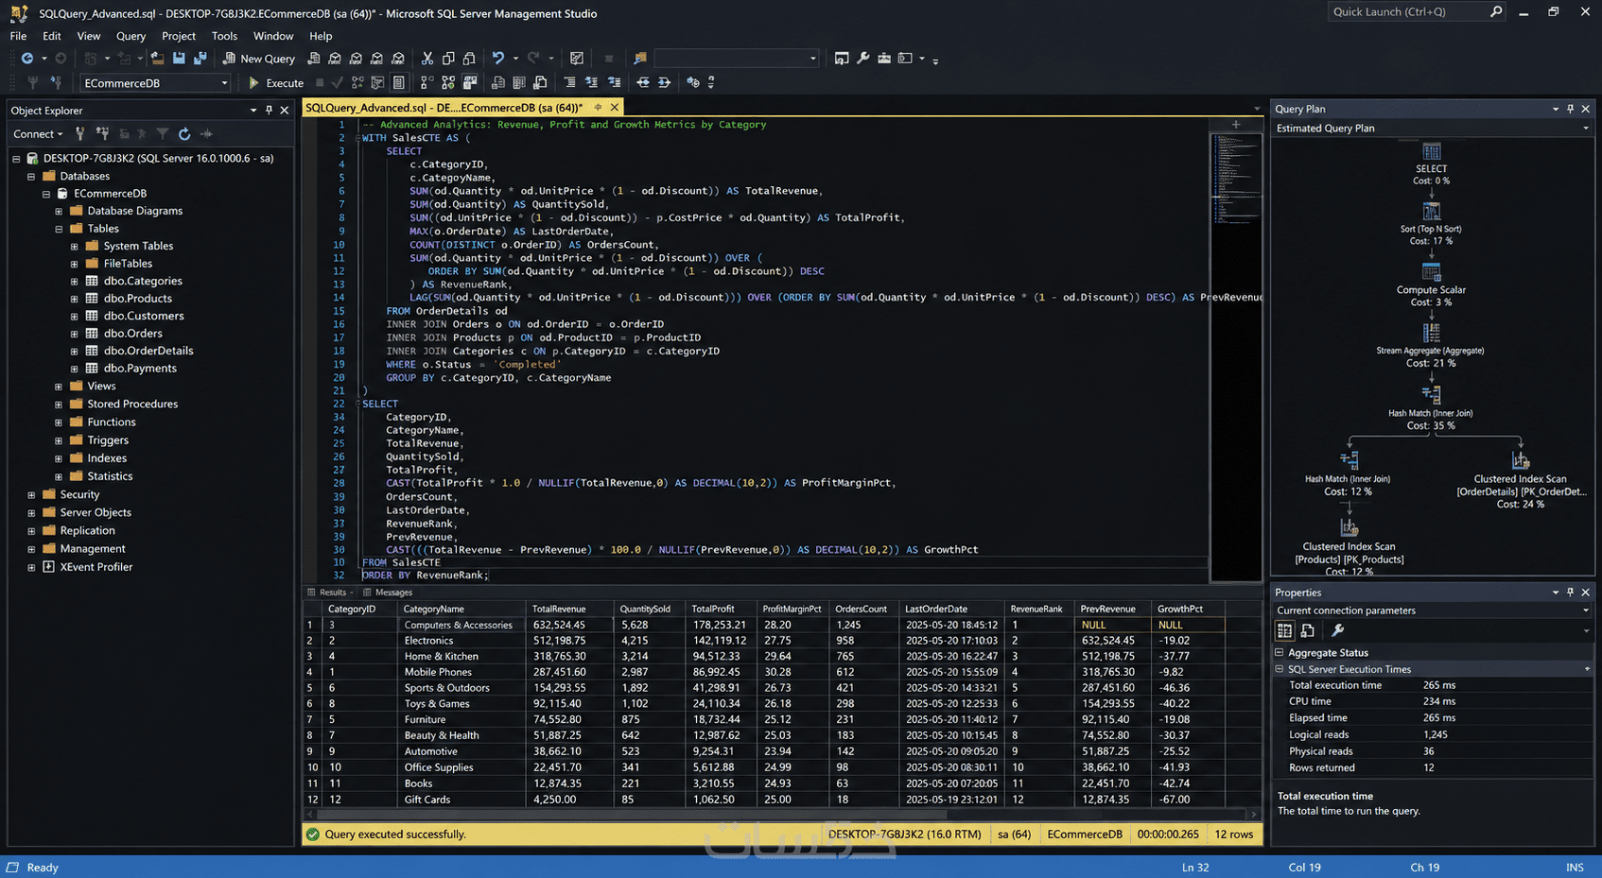
Task: Collapse the Databases tree node
Action: 31,176
